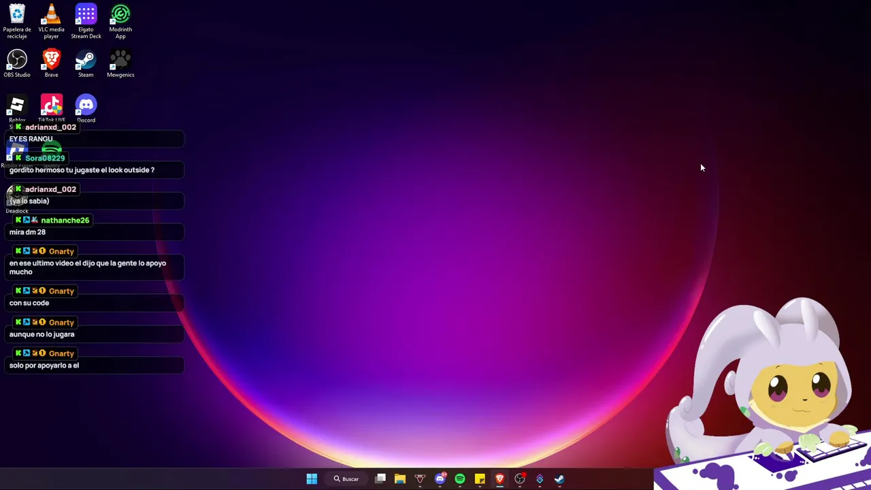This screenshot has height=490, width=871.
Task: Switch to Spotify in the taskbar
Action: 460,479
